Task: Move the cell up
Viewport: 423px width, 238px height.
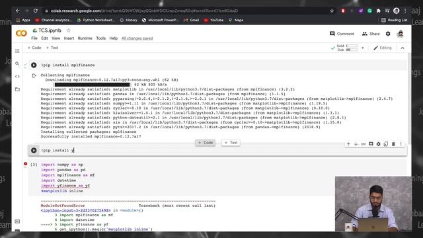Action: coord(348,144)
